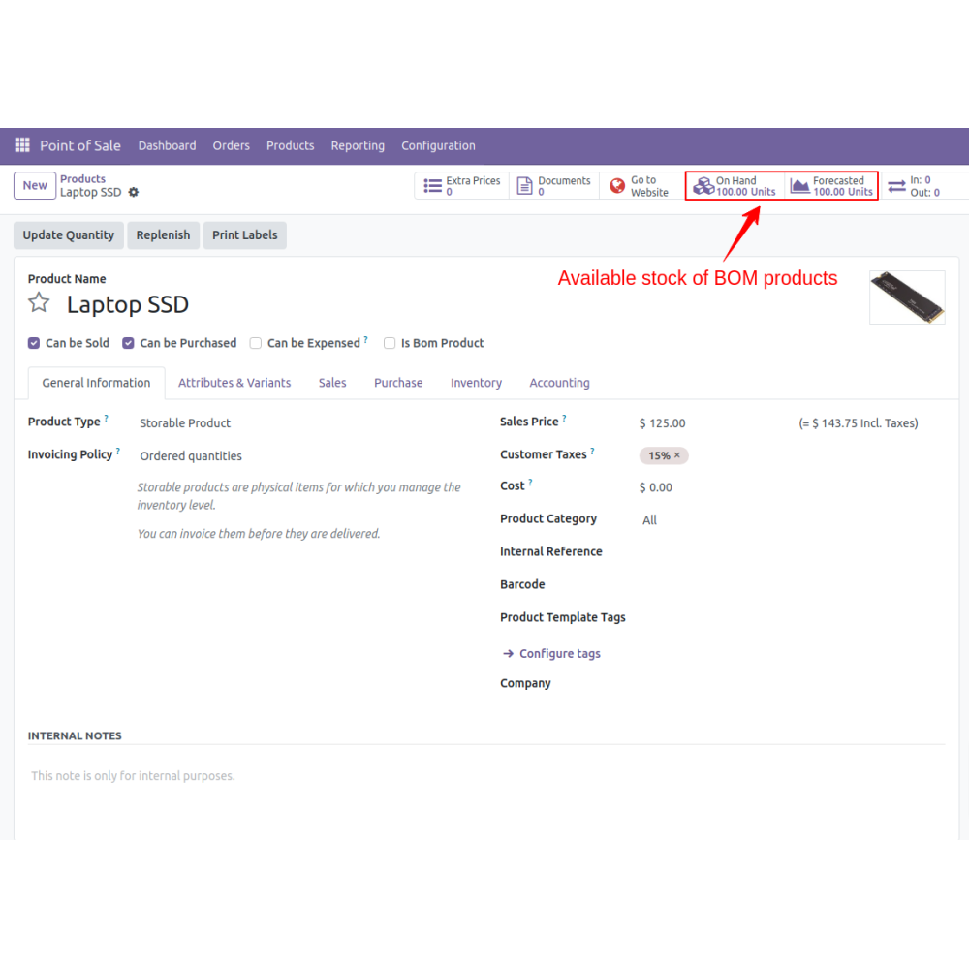Uncheck Can be Purchased checkbox

pos(128,343)
